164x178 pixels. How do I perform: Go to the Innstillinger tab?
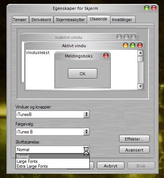[123, 20]
